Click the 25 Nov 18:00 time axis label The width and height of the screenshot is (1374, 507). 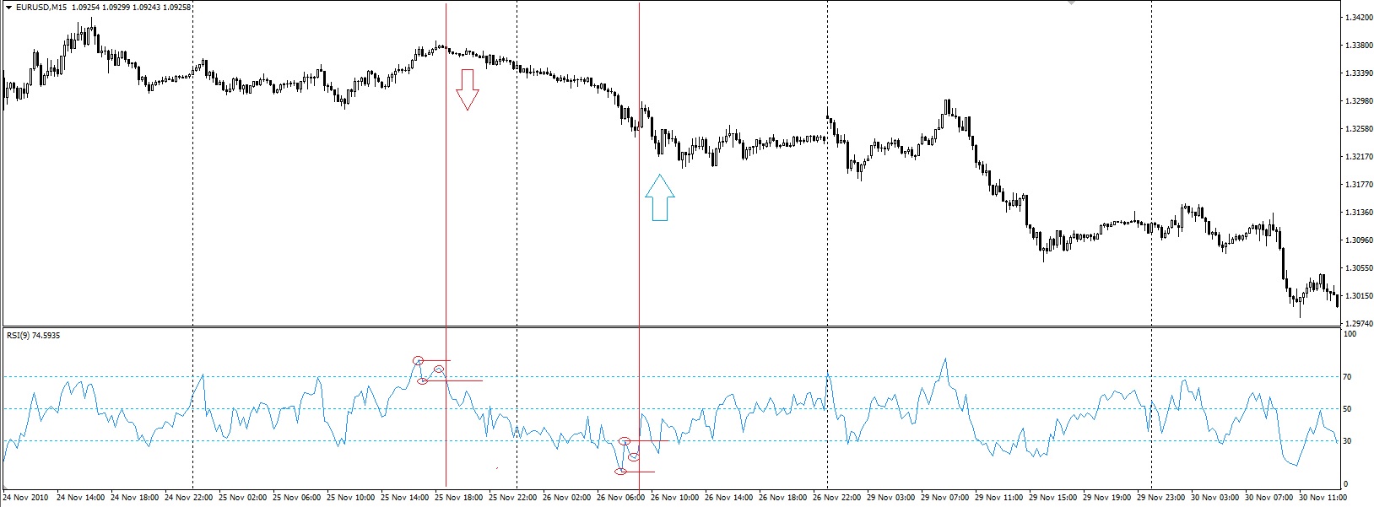click(458, 498)
